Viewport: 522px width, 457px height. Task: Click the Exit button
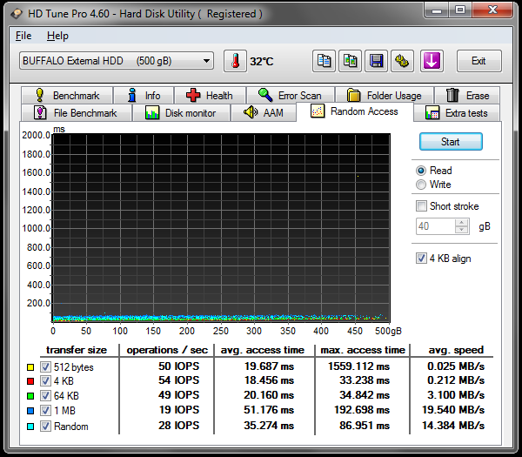[x=478, y=61]
